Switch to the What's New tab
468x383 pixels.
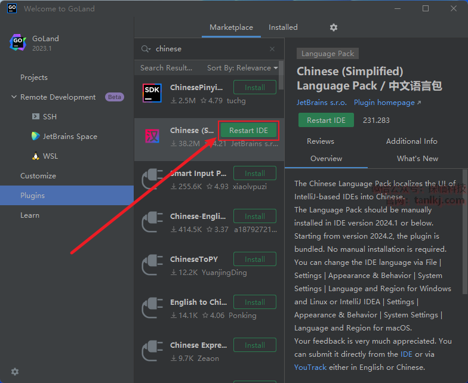pyautogui.click(x=417, y=159)
